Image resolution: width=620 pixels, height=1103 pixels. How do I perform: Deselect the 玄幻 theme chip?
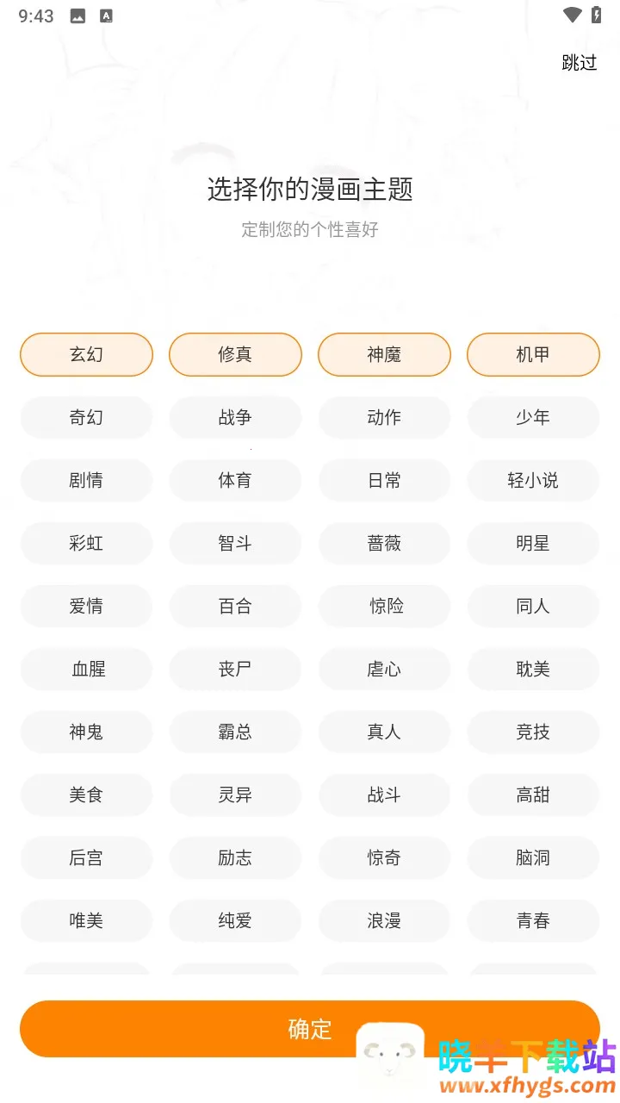click(86, 354)
